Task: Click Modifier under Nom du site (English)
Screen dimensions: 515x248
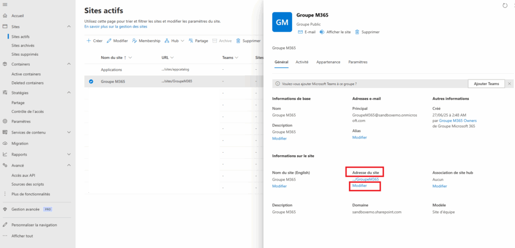Action: 279,186
